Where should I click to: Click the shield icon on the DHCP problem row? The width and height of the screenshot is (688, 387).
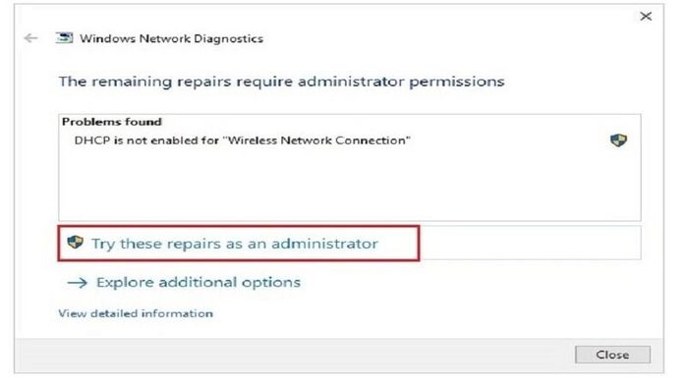618,140
